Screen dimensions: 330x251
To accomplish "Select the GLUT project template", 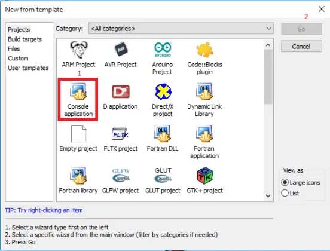I will pos(163,180).
